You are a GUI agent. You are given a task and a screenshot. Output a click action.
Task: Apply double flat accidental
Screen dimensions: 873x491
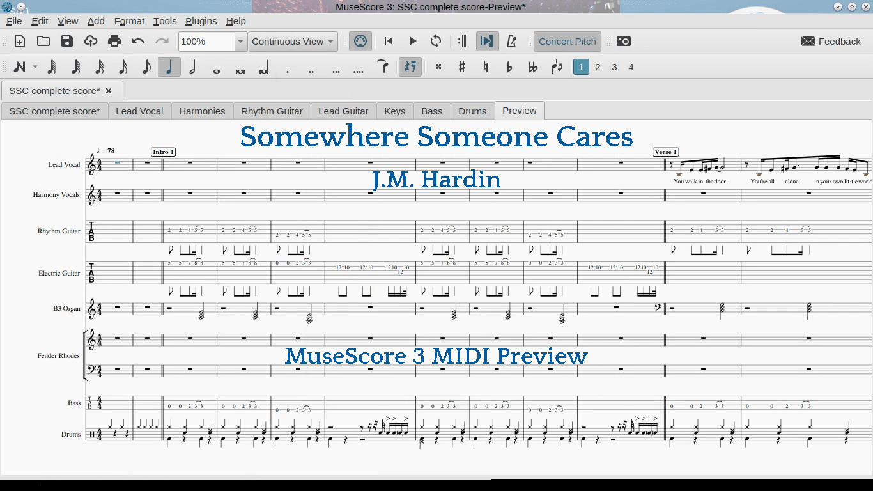point(533,67)
